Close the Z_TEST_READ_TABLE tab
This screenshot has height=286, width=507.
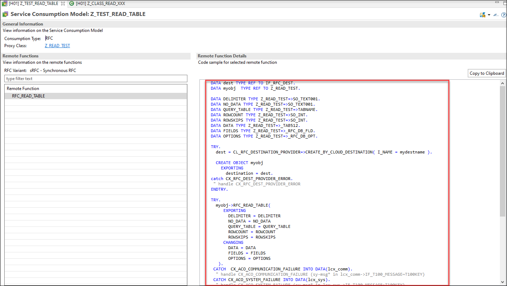(63, 3)
